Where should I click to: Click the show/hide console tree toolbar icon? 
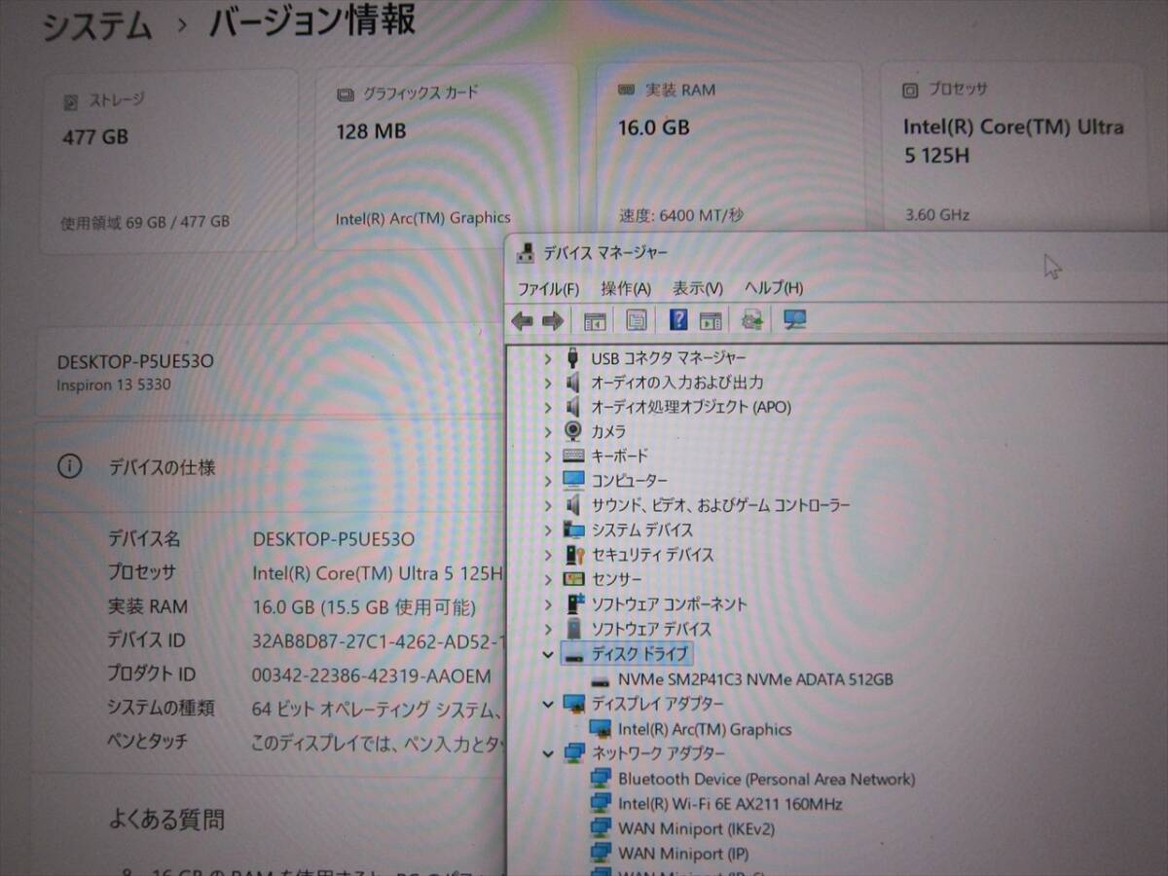(595, 320)
